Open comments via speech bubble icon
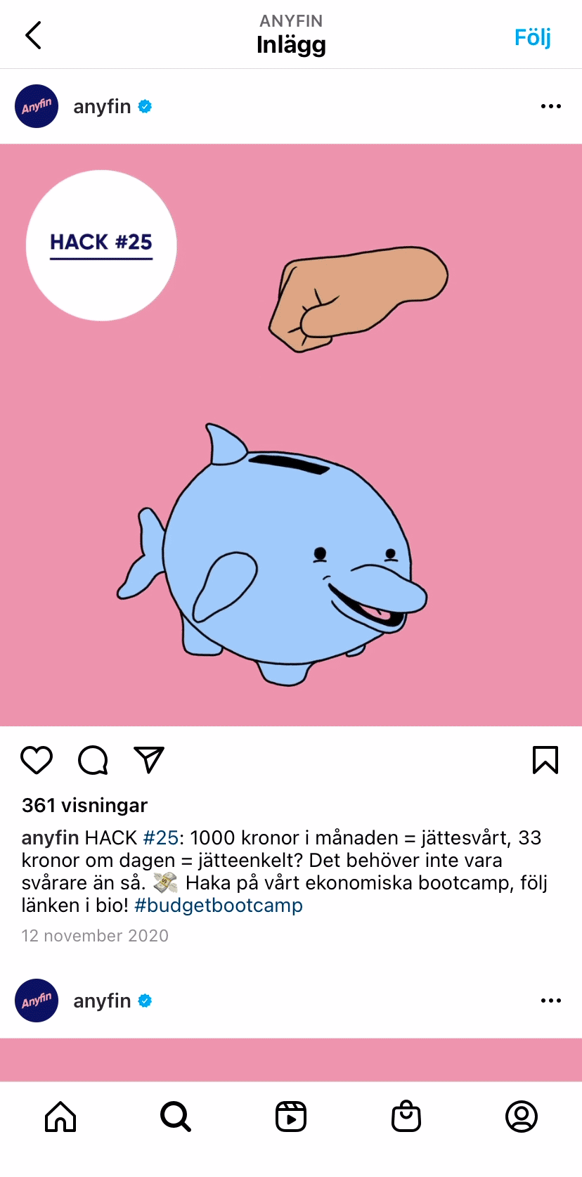This screenshot has width=582, height=1177. [93, 760]
